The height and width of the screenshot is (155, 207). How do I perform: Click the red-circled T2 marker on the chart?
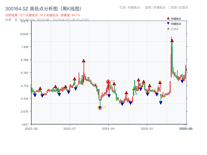coord(109,81)
